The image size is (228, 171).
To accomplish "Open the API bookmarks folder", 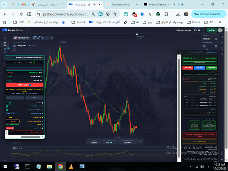I will pos(209,22).
